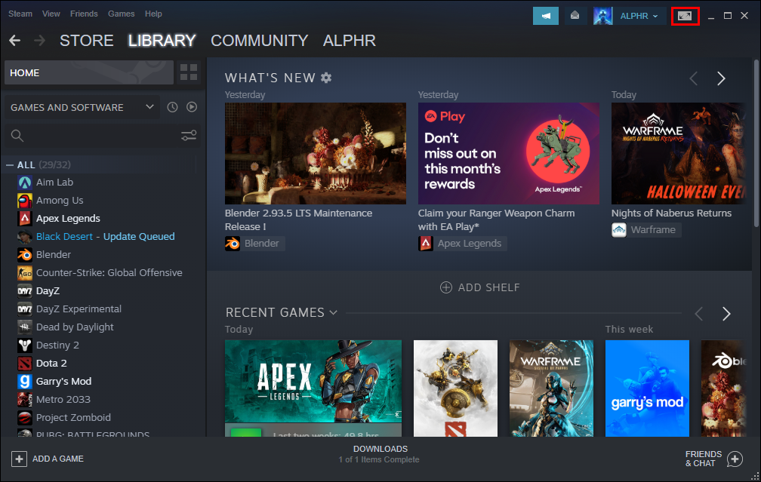This screenshot has width=761, height=482.
Task: Open the Games menu
Action: pyautogui.click(x=121, y=14)
